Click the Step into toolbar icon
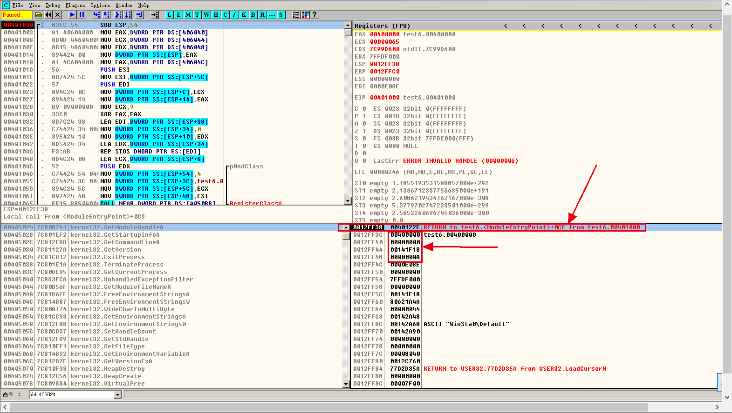The image size is (732, 413). click(96, 15)
